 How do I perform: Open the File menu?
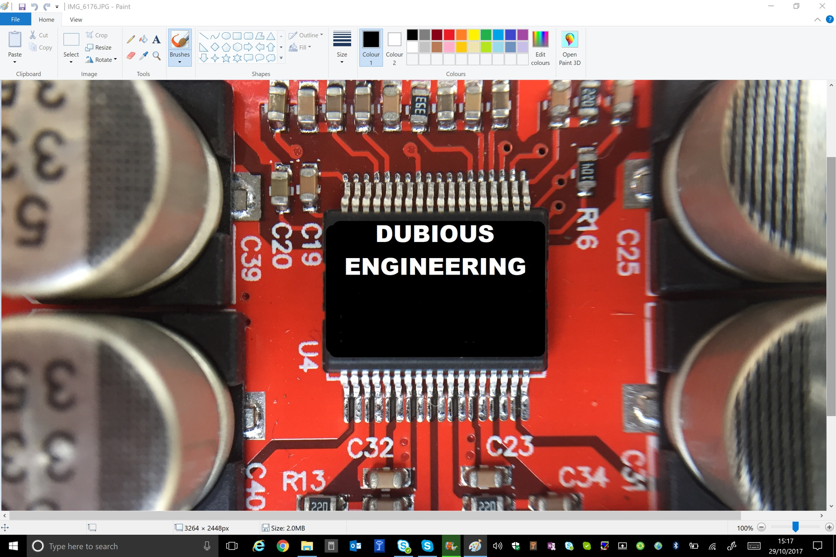(x=15, y=20)
